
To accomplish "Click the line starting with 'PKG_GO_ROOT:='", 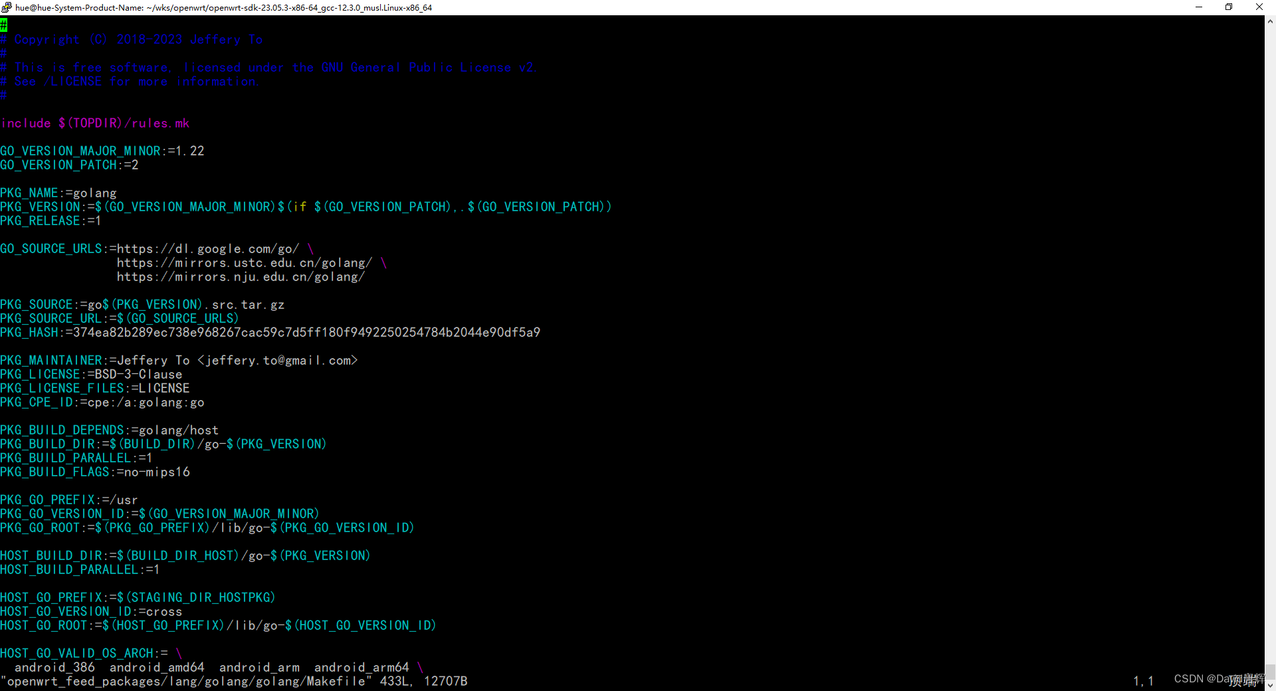I will pyautogui.click(x=207, y=528).
